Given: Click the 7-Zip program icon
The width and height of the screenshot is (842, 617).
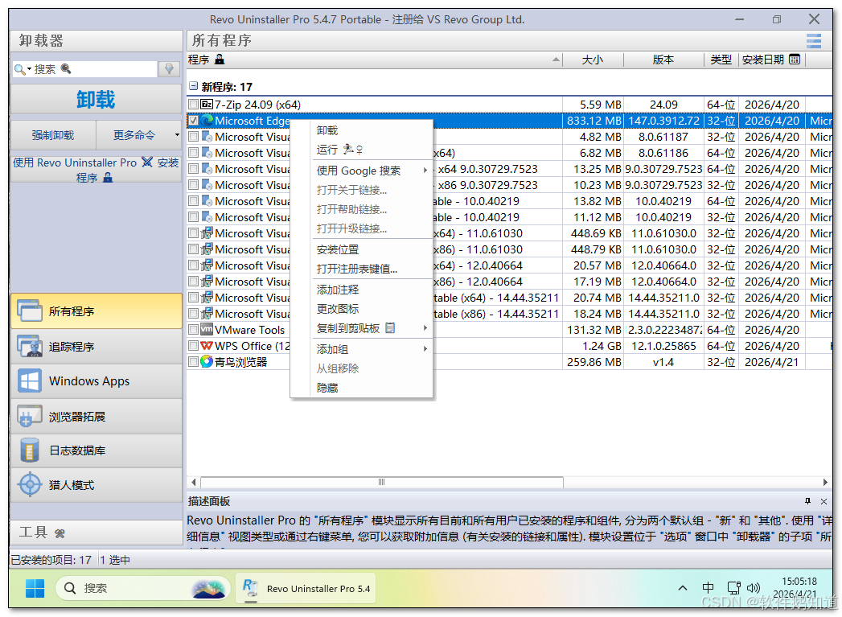Looking at the screenshot, I should pos(207,105).
